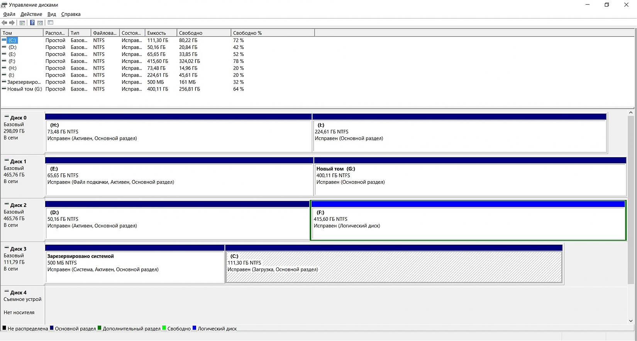Click the Новый том (G:) name in volume list
Viewport: 637px width, 341px height.
tap(25, 89)
